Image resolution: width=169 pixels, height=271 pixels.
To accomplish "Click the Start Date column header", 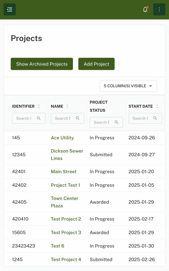I will tap(141, 106).
